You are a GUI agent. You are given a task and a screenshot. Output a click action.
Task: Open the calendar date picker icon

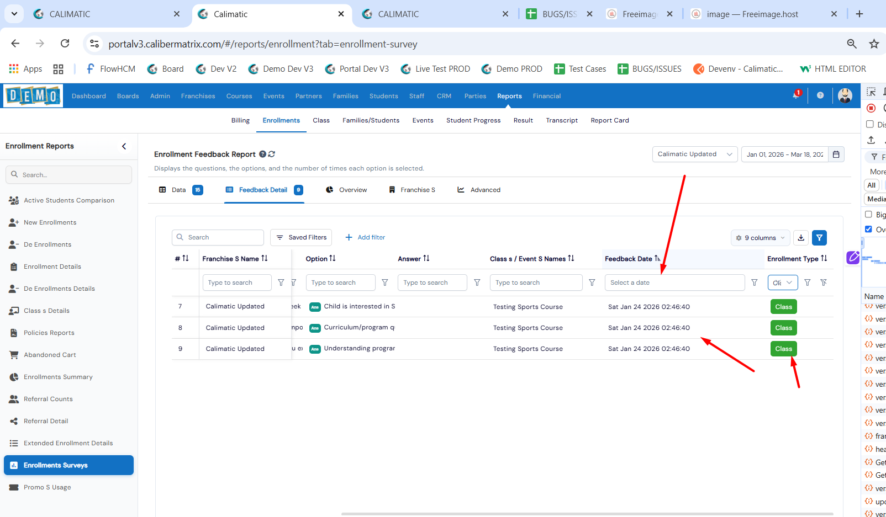(836, 154)
